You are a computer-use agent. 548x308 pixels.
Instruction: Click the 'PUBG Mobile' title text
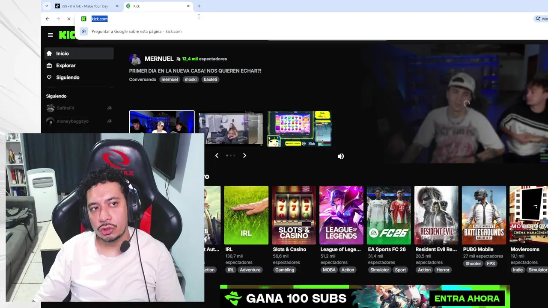click(478, 249)
